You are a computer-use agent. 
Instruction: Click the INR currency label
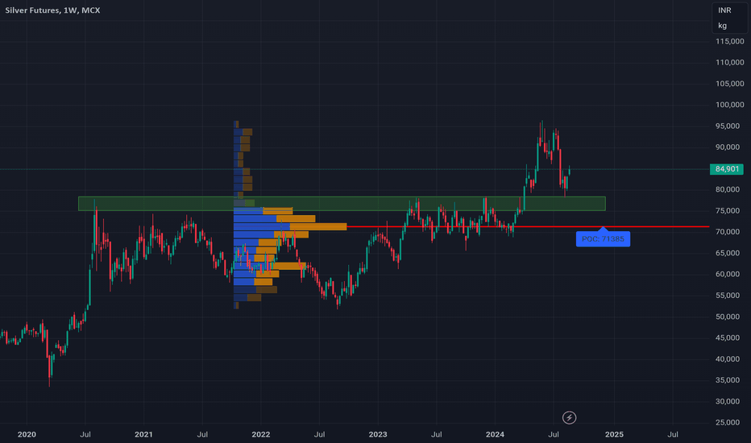pyautogui.click(x=724, y=10)
